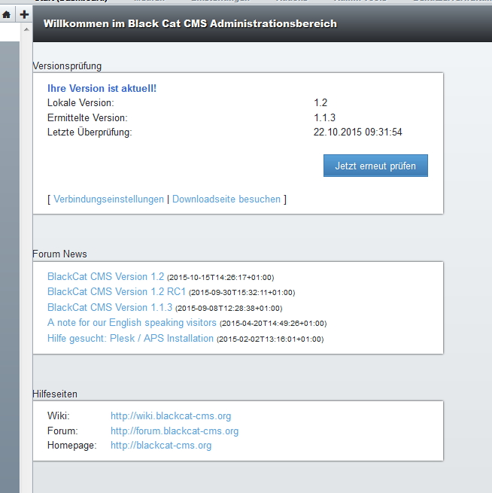492x493 pixels.
Task: Click the Ihre Version ist aktuell heading
Action: click(102, 88)
